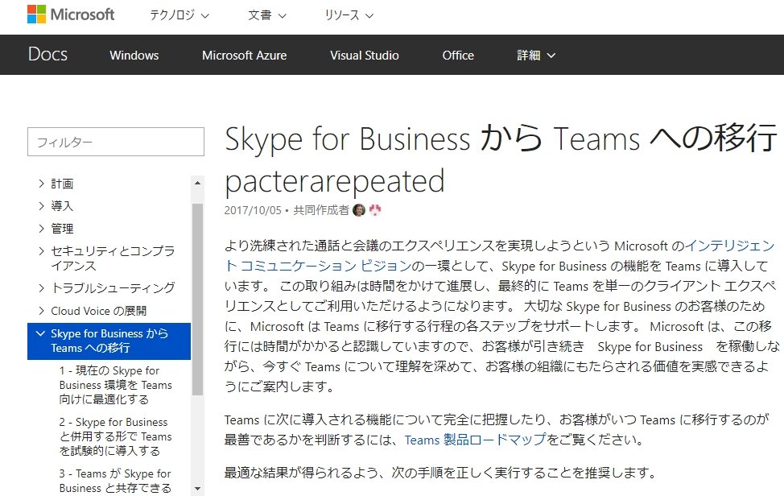Click first contributor avatar photo
Screen dimensions: 784x496
click(x=359, y=210)
